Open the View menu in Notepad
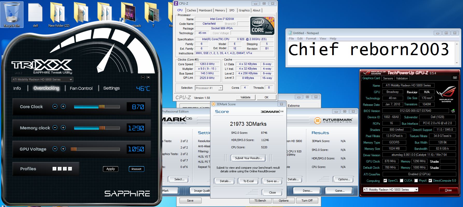Image resolution: width=463 pixels, height=207 pixels. pyautogui.click(x=323, y=39)
